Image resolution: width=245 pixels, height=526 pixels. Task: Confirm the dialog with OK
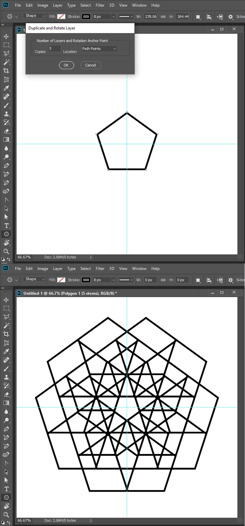(x=66, y=65)
